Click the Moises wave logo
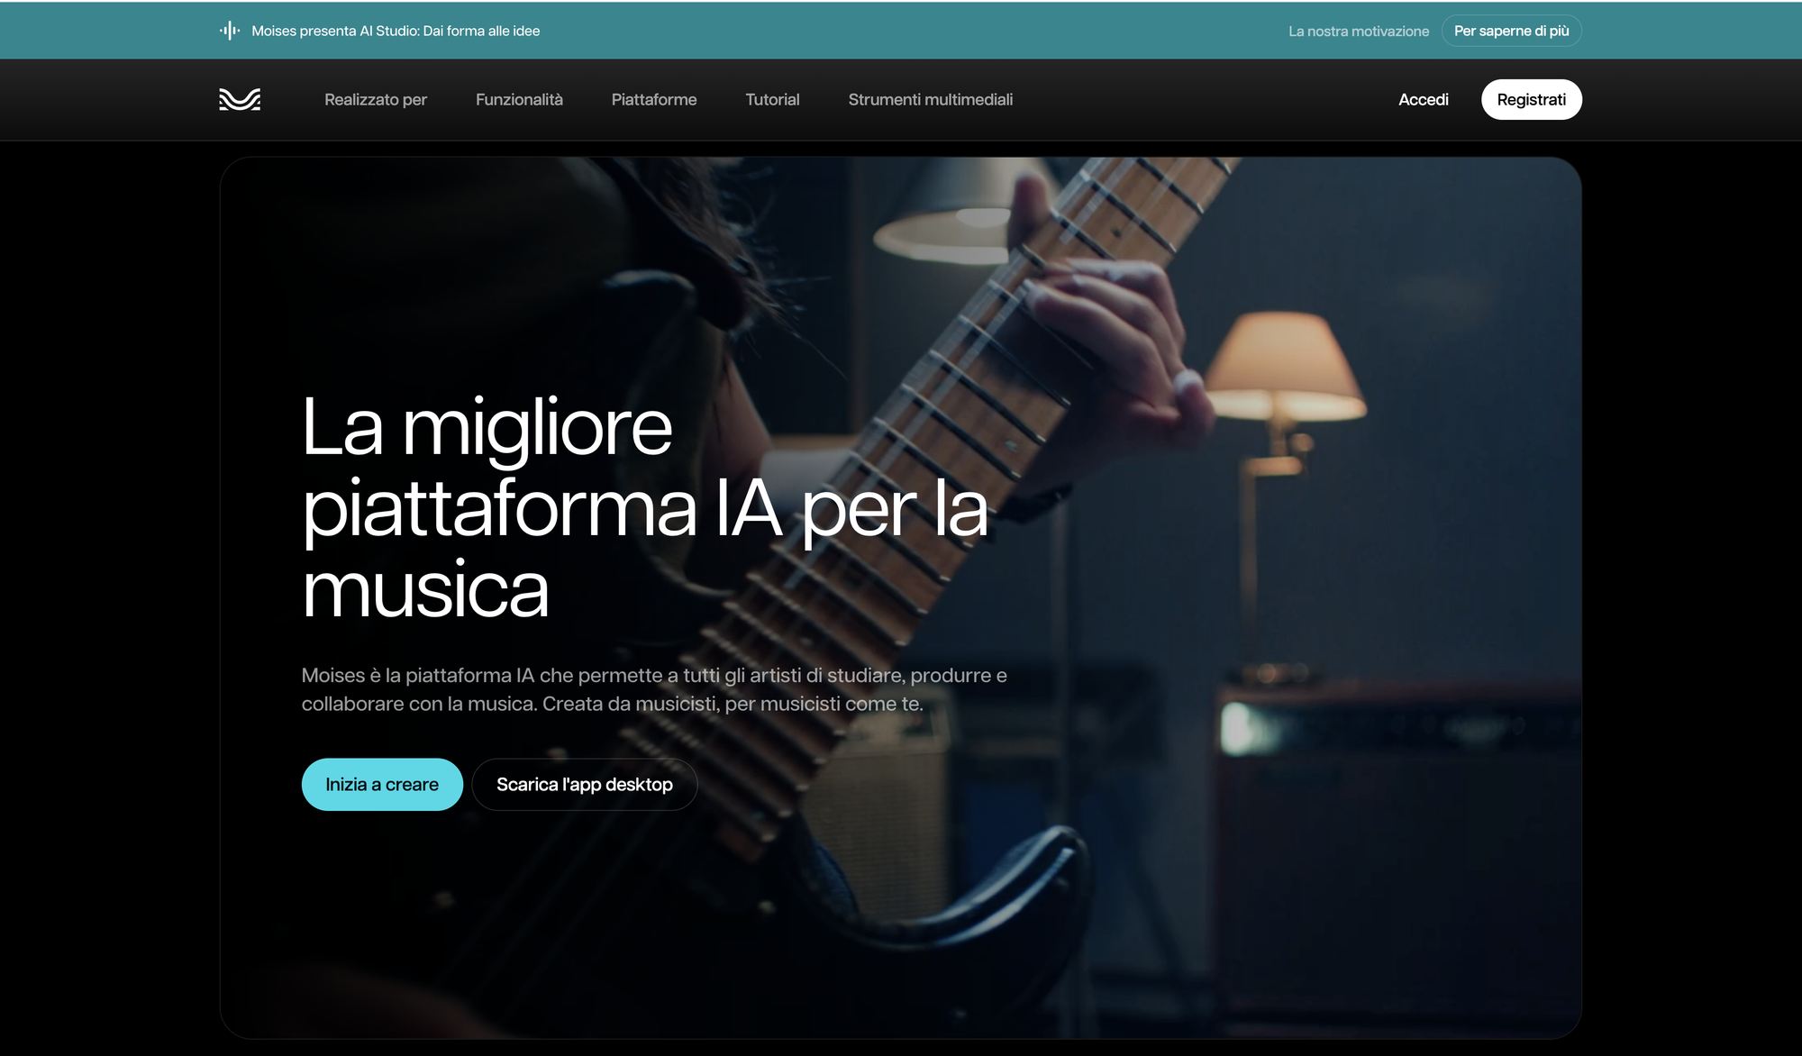This screenshot has width=1802, height=1056. [240, 99]
